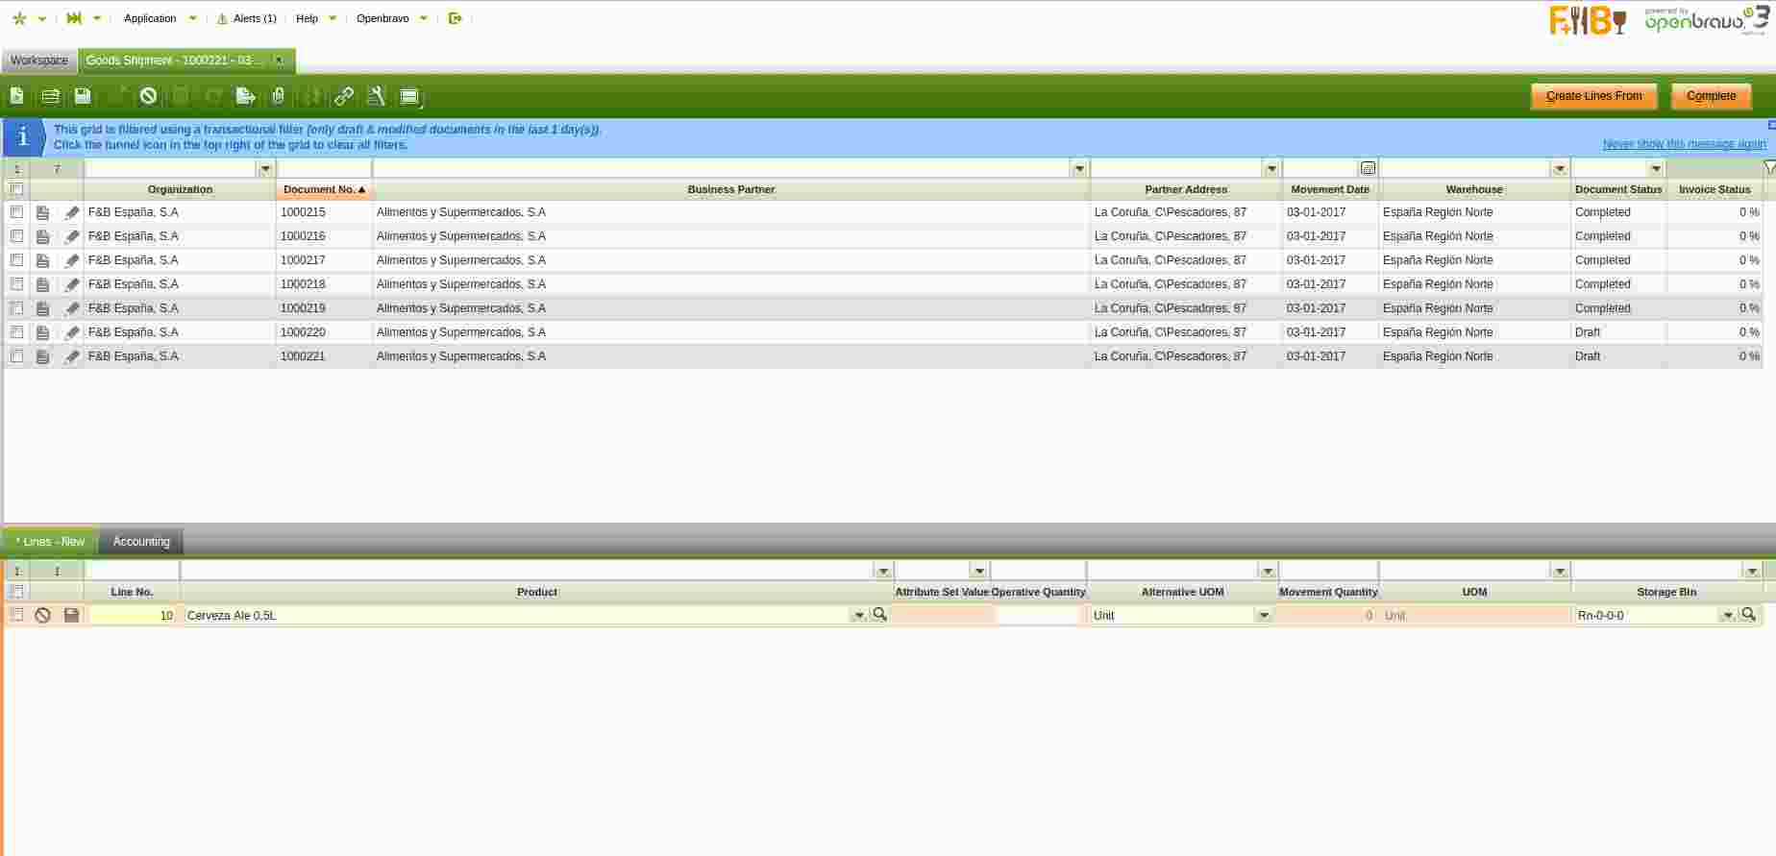This screenshot has width=1776, height=856.
Task: Open the Product search magnifier in line row
Action: pyautogui.click(x=879, y=614)
